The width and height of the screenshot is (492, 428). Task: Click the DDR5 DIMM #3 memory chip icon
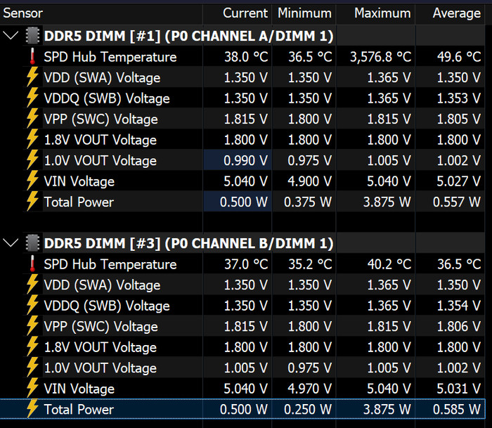pos(33,243)
